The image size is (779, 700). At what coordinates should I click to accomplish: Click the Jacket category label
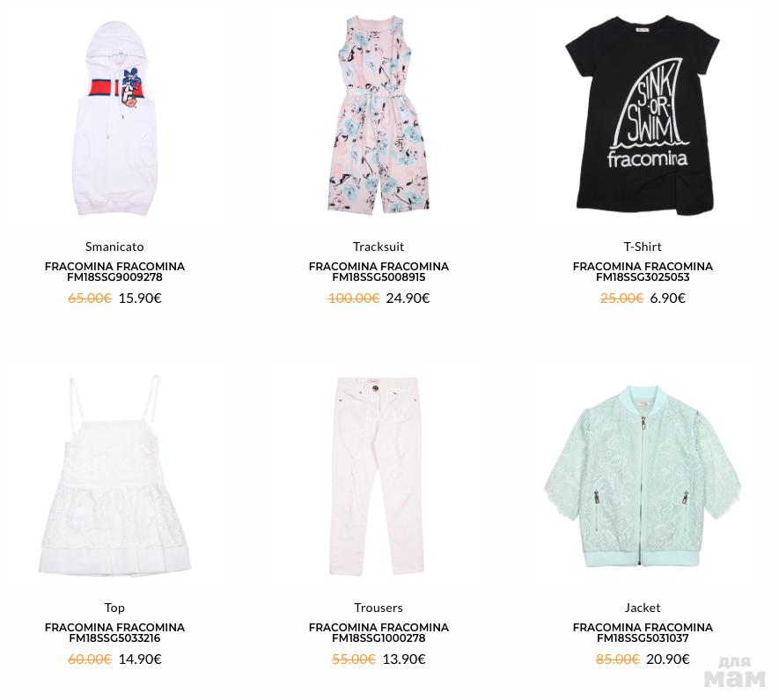click(643, 608)
